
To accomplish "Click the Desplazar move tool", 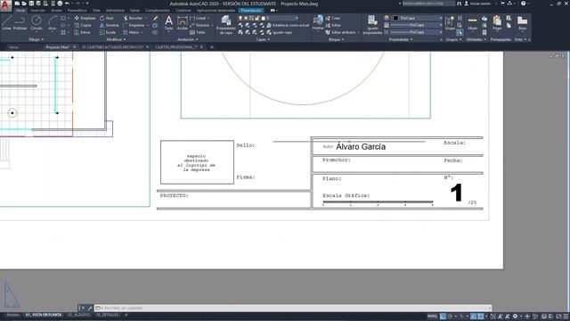I will click(x=85, y=18).
